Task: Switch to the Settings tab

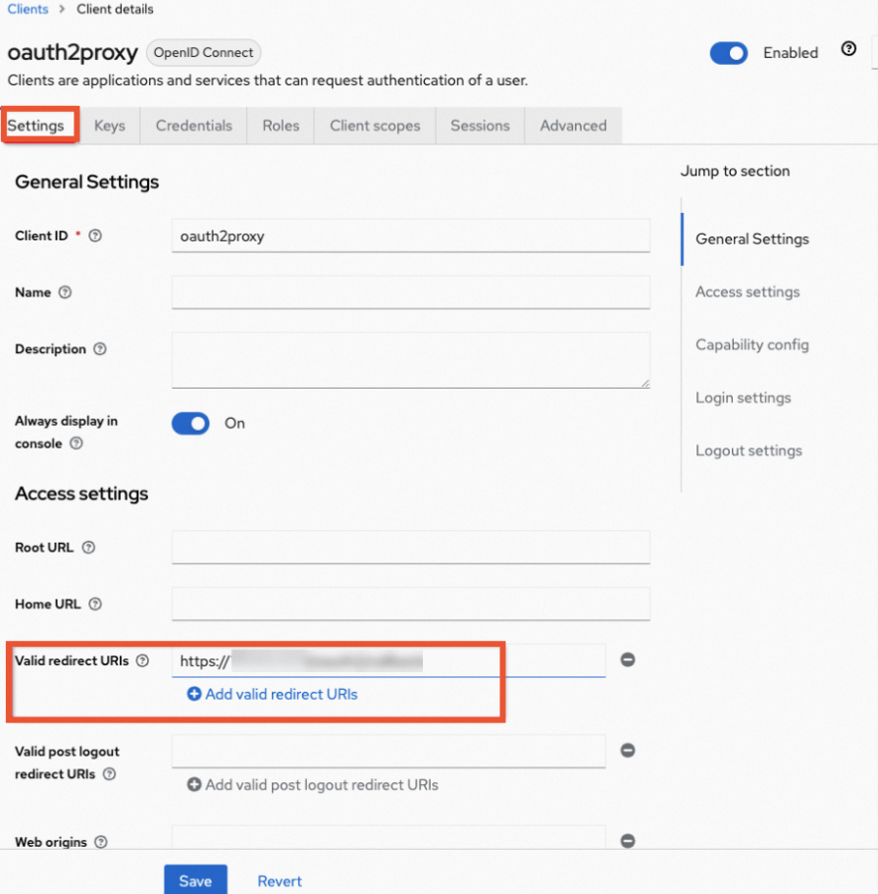Action: click(x=36, y=126)
